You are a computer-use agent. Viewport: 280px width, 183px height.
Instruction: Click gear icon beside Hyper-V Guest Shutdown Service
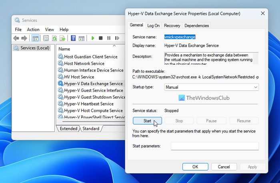60,97
